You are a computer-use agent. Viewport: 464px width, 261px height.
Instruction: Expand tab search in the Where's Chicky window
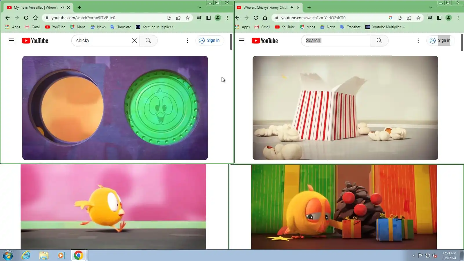[430, 8]
